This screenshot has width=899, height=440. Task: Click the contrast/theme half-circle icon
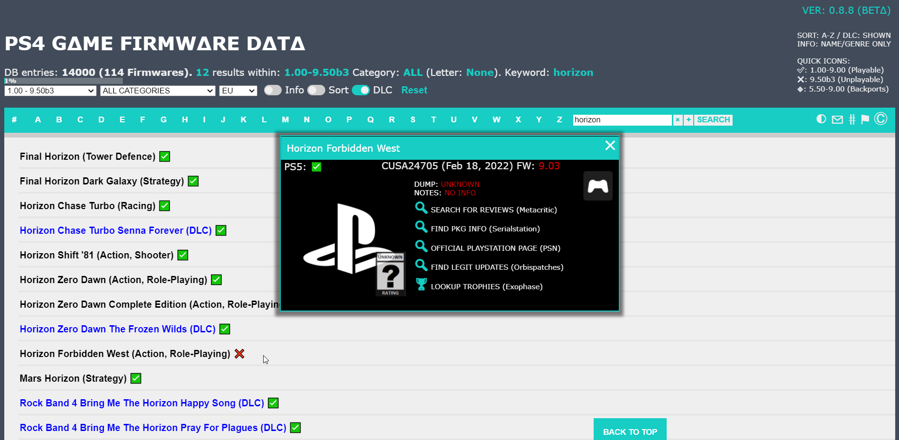click(x=821, y=119)
